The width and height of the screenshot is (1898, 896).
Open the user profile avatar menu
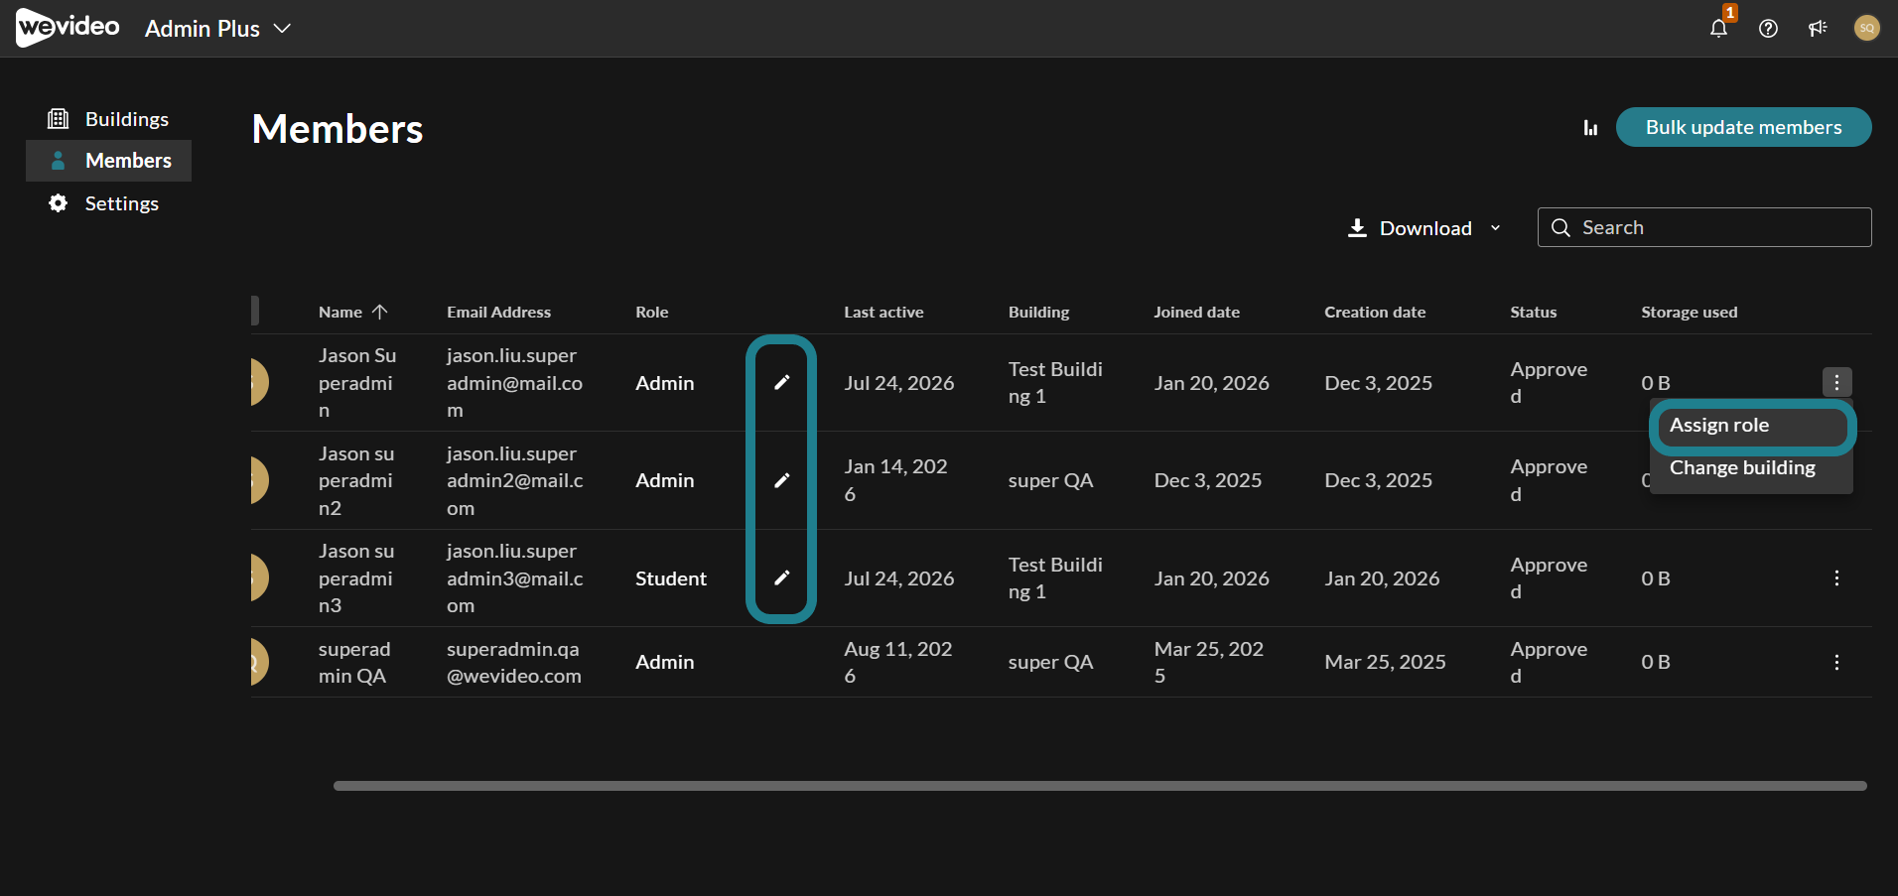[1866, 28]
